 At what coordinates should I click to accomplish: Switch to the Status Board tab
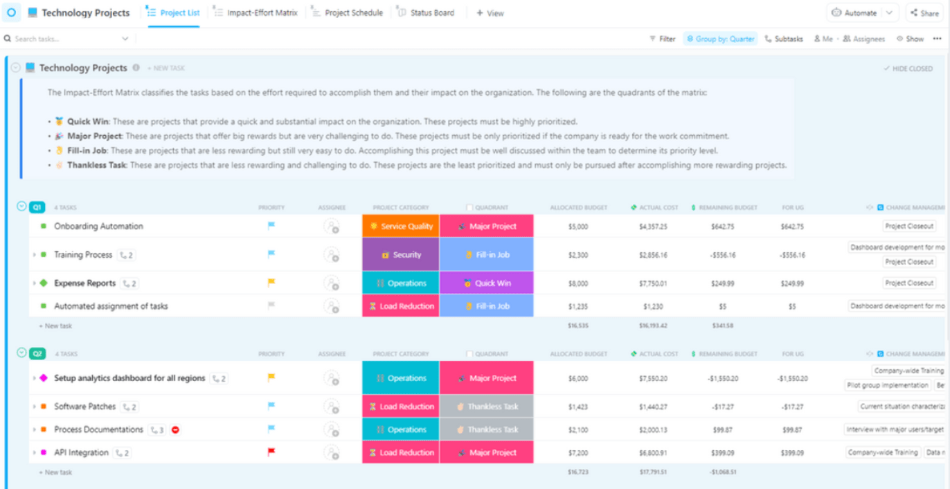click(x=426, y=12)
